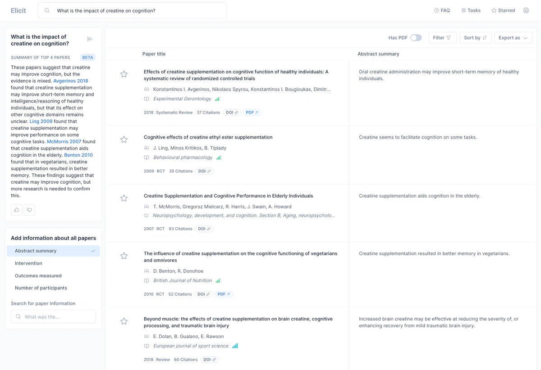Screen dimensions: 541x370
Task: Collapse the summary sidebar with arrow icon
Action: click(90, 39)
